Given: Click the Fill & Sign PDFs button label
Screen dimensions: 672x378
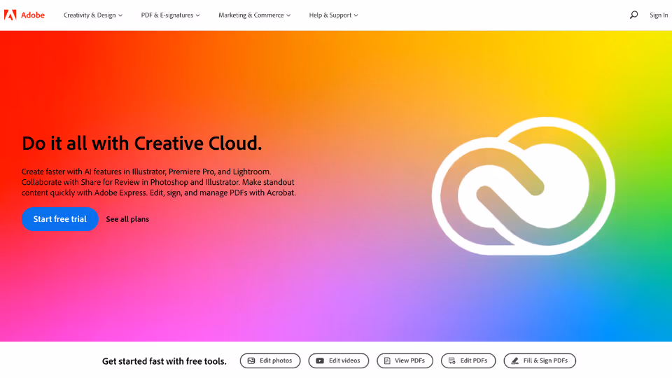Looking at the screenshot, I should tap(545, 361).
